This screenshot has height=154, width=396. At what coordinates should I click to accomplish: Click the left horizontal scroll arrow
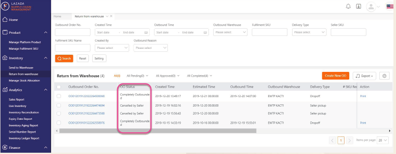[x=57, y=131]
